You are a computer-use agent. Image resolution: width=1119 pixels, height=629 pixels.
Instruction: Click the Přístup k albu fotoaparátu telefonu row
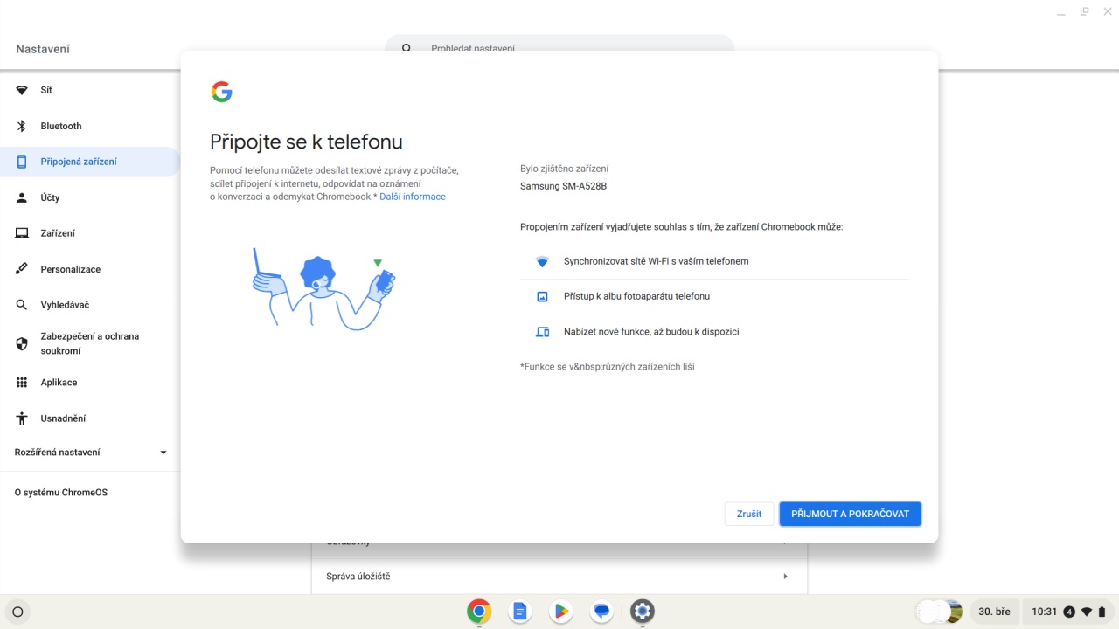point(714,296)
